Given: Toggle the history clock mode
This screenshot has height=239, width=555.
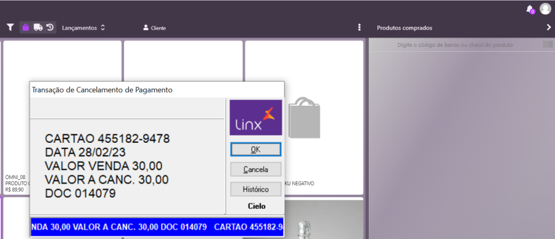Looking at the screenshot, I should pyautogui.click(x=51, y=27).
